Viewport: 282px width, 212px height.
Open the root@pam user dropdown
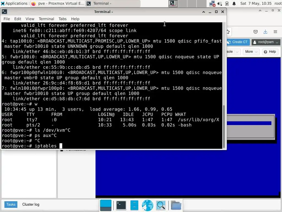(266, 42)
